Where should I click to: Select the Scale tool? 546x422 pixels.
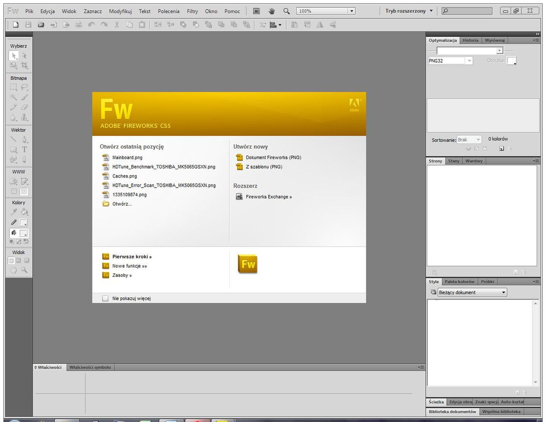coord(14,65)
